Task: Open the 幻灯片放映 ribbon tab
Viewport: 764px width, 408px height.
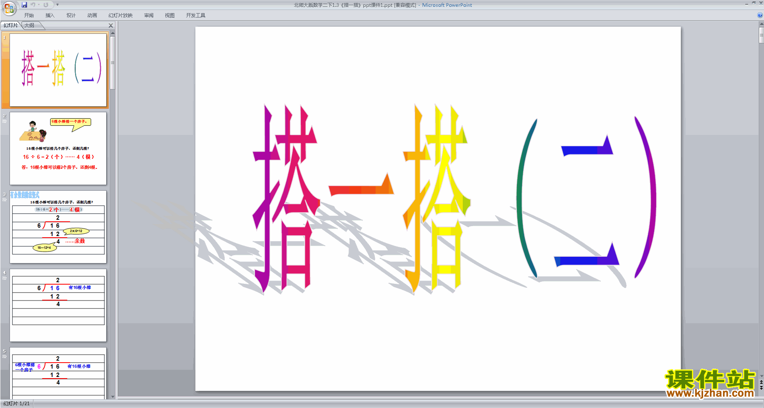Action: [120, 16]
